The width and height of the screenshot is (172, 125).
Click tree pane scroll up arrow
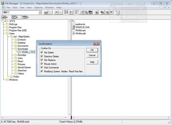click(69, 21)
